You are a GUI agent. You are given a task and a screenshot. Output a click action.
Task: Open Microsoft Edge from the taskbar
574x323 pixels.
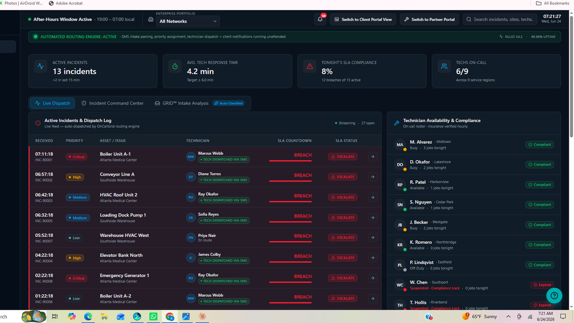[88, 316]
